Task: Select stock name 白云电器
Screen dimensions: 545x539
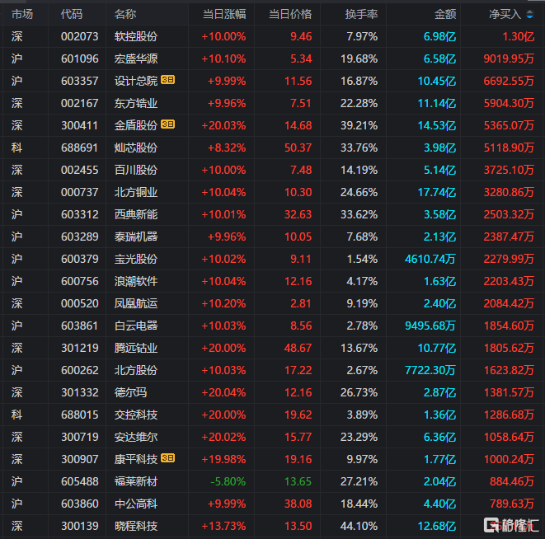Action: point(136,326)
